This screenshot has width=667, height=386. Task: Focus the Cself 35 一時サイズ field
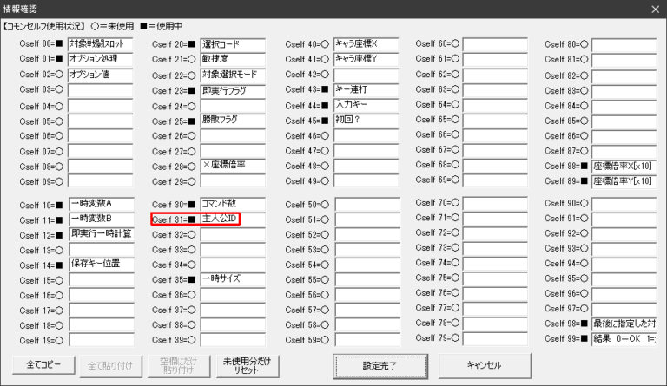point(232,280)
